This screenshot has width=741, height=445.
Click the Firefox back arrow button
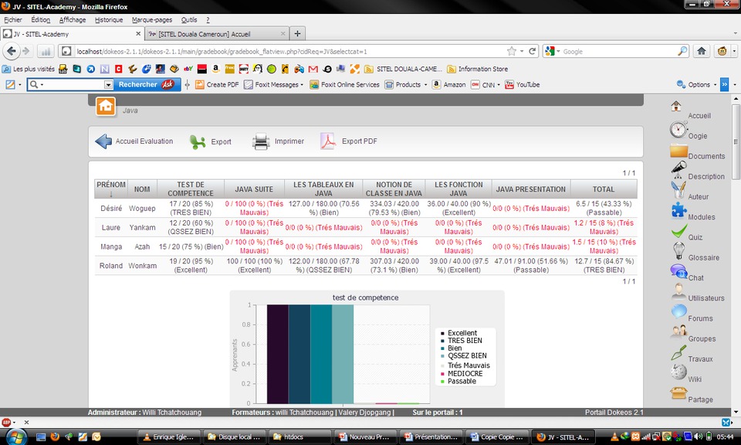point(12,51)
